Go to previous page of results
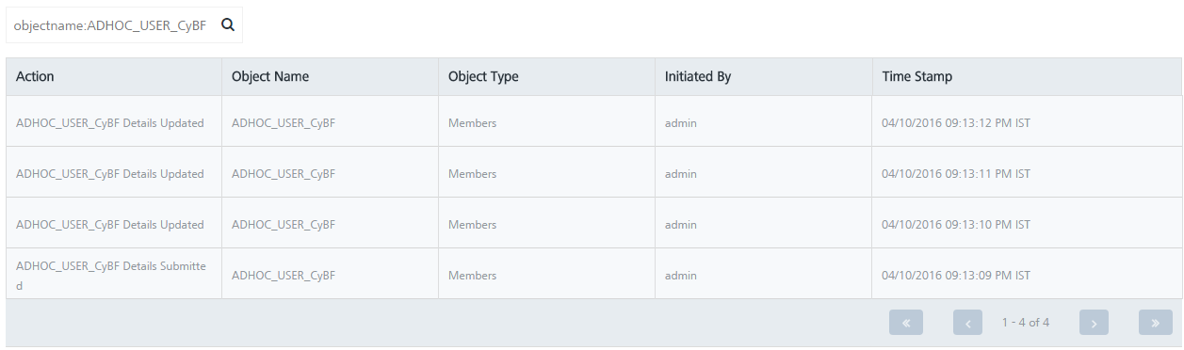1184x350 pixels. tap(967, 323)
